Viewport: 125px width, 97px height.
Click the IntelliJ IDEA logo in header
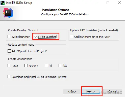coord(8,13)
